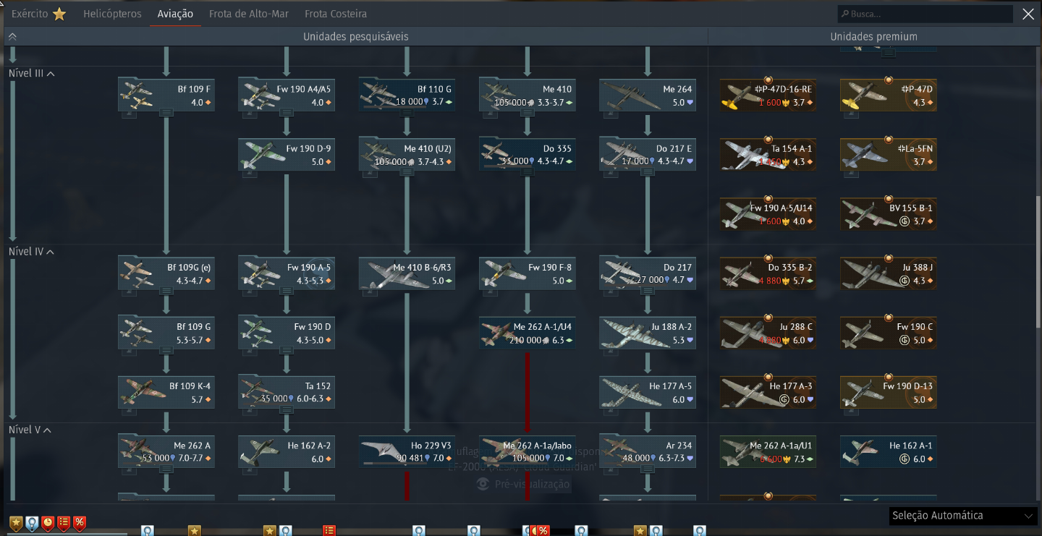
Task: Click the eye icon beside Pré-visualização
Action: coord(483,484)
